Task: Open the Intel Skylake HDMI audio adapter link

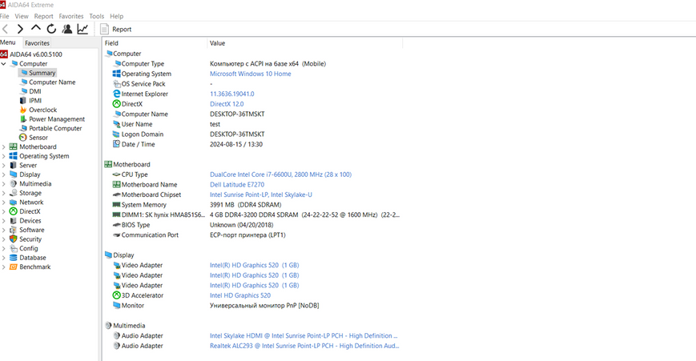Action: click(304, 335)
